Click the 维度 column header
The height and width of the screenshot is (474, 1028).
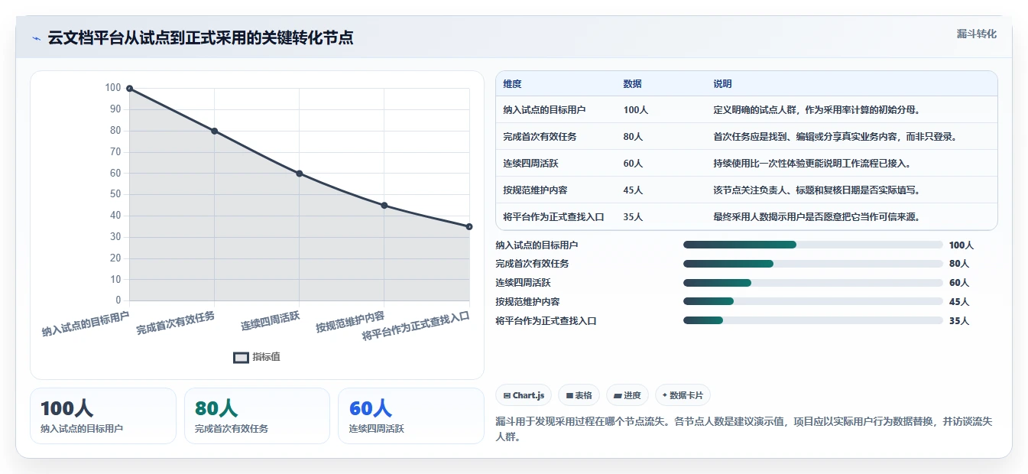point(512,84)
